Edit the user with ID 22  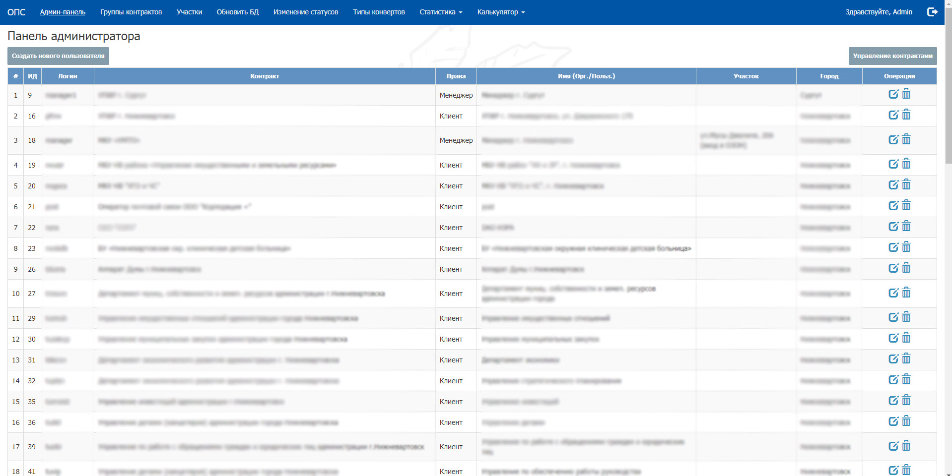tap(893, 227)
